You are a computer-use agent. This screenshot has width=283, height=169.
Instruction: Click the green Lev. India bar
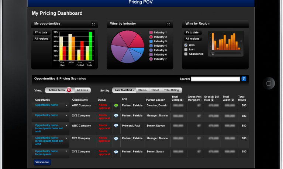point(91,46)
